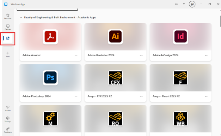Click the Adobe Illustrator 2024 label
Screen dimensions: 221x136
click(x=101, y=55)
